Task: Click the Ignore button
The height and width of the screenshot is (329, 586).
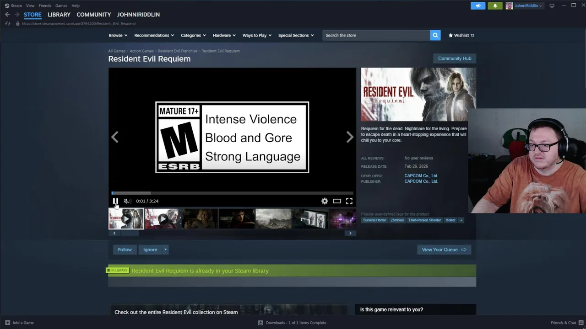Action: click(x=150, y=249)
